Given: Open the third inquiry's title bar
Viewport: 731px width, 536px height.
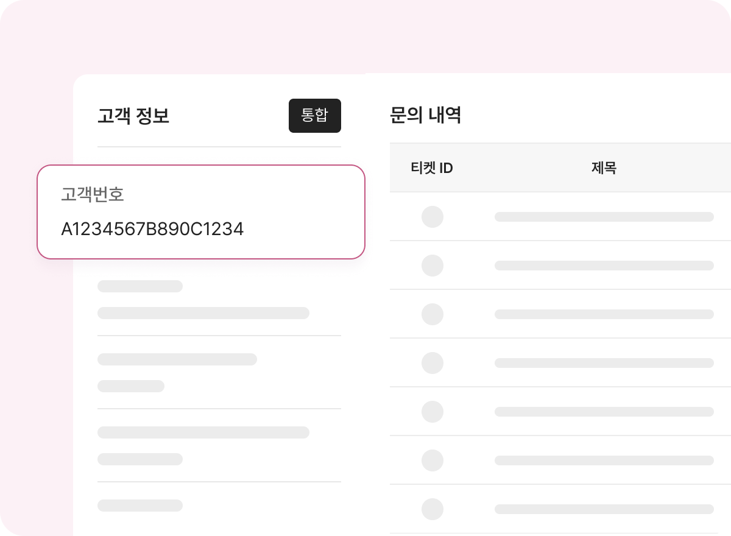Looking at the screenshot, I should tap(604, 314).
